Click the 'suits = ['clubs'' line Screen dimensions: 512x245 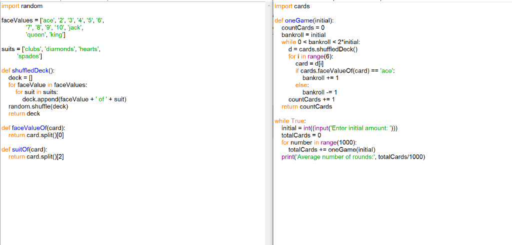[50, 49]
